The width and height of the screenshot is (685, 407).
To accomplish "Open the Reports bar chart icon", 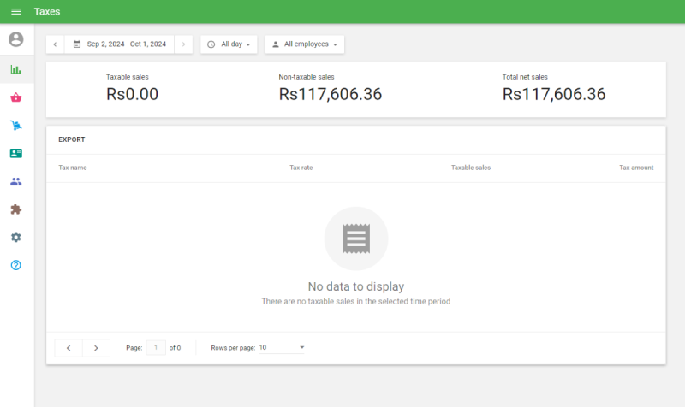I will [x=16, y=70].
